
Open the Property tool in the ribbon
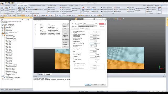pos(7,9)
